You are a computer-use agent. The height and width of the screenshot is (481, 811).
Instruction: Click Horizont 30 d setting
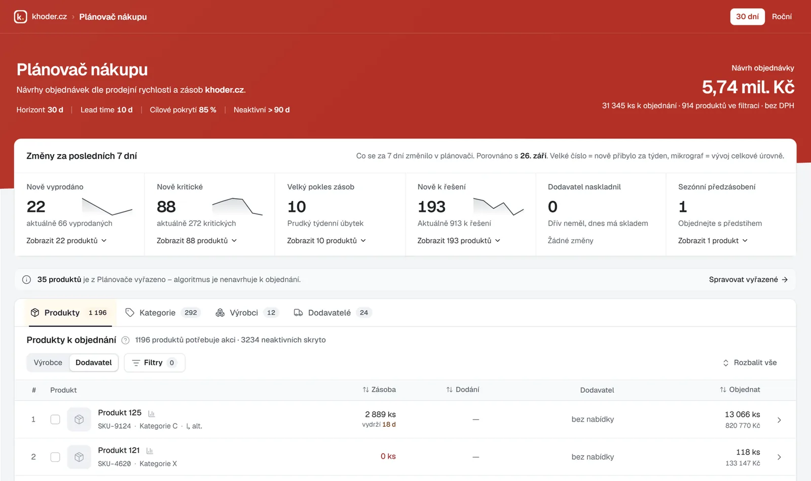coord(40,110)
